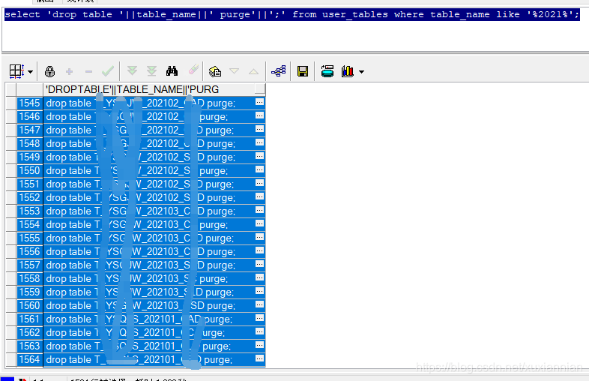This screenshot has height=381, width=589.
Task: Click the fetch last page double-arrow icon
Action: tap(152, 70)
